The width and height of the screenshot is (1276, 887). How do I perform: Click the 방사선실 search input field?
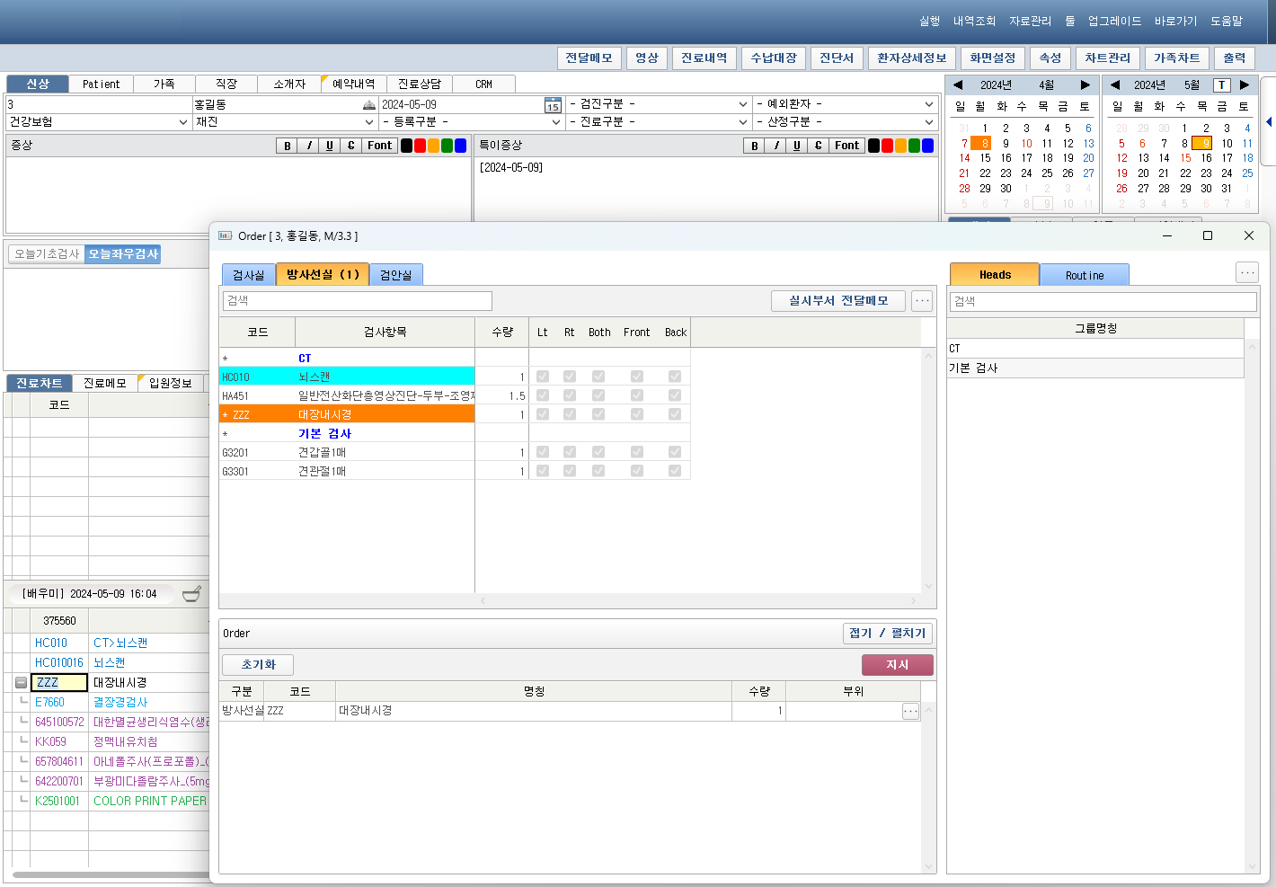(x=358, y=301)
